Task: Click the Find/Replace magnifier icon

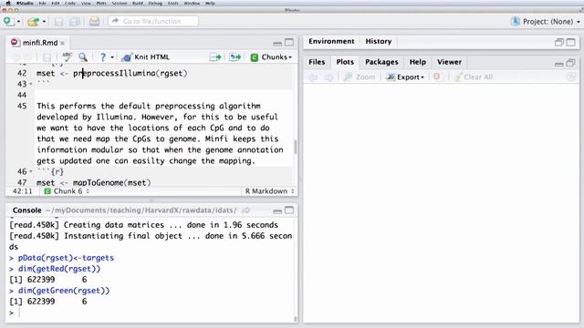Action: 83,56
